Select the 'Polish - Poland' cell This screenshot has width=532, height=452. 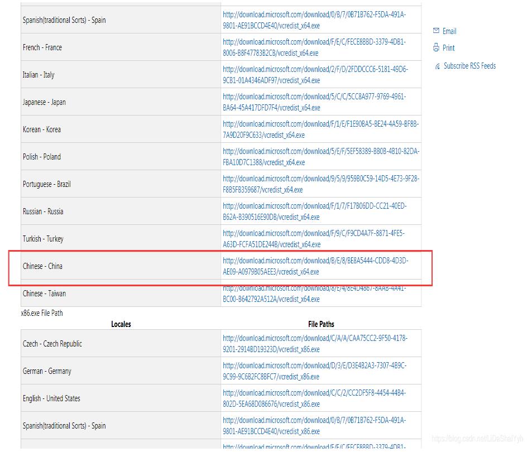point(121,157)
